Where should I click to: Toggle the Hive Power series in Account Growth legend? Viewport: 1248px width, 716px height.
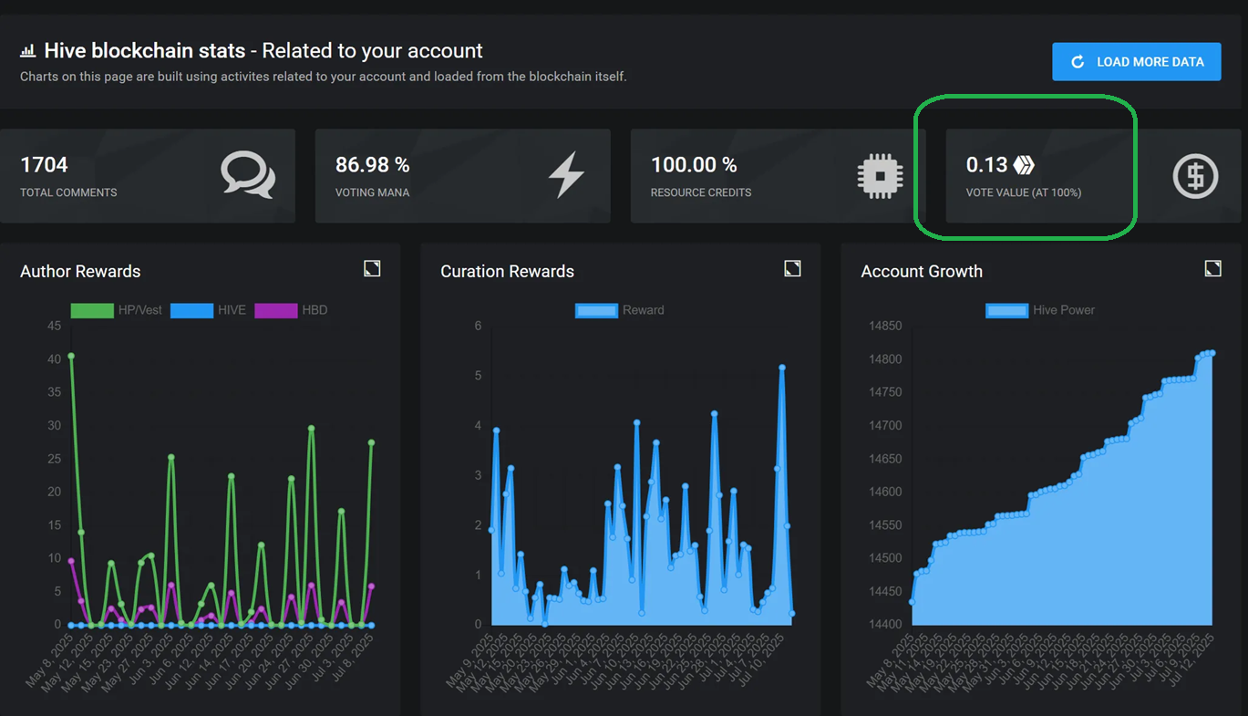pos(1040,310)
